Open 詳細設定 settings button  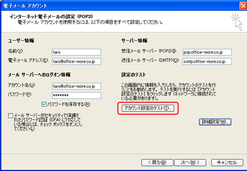coord(215,122)
